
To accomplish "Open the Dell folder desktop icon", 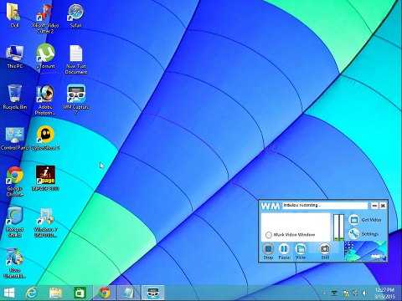I will pyautogui.click(x=14, y=16).
